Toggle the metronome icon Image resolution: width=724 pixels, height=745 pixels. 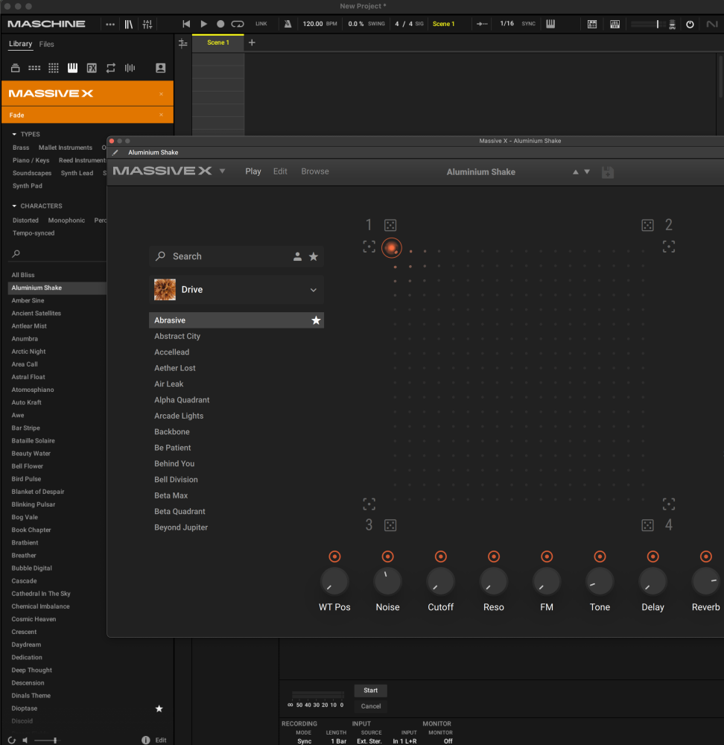tap(288, 24)
